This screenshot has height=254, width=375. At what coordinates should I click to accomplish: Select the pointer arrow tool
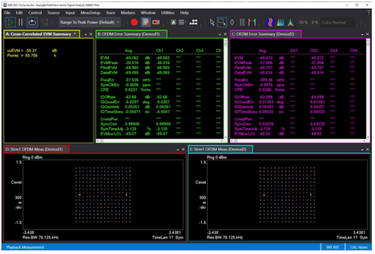coord(212,22)
